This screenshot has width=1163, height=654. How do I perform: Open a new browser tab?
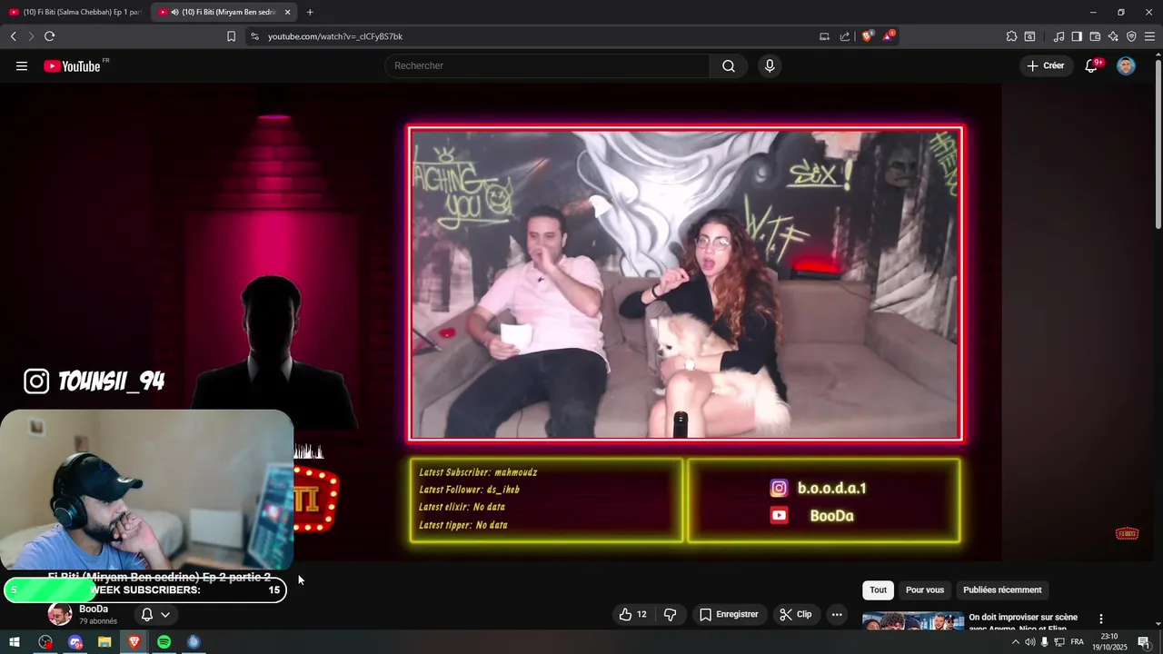pos(310,12)
